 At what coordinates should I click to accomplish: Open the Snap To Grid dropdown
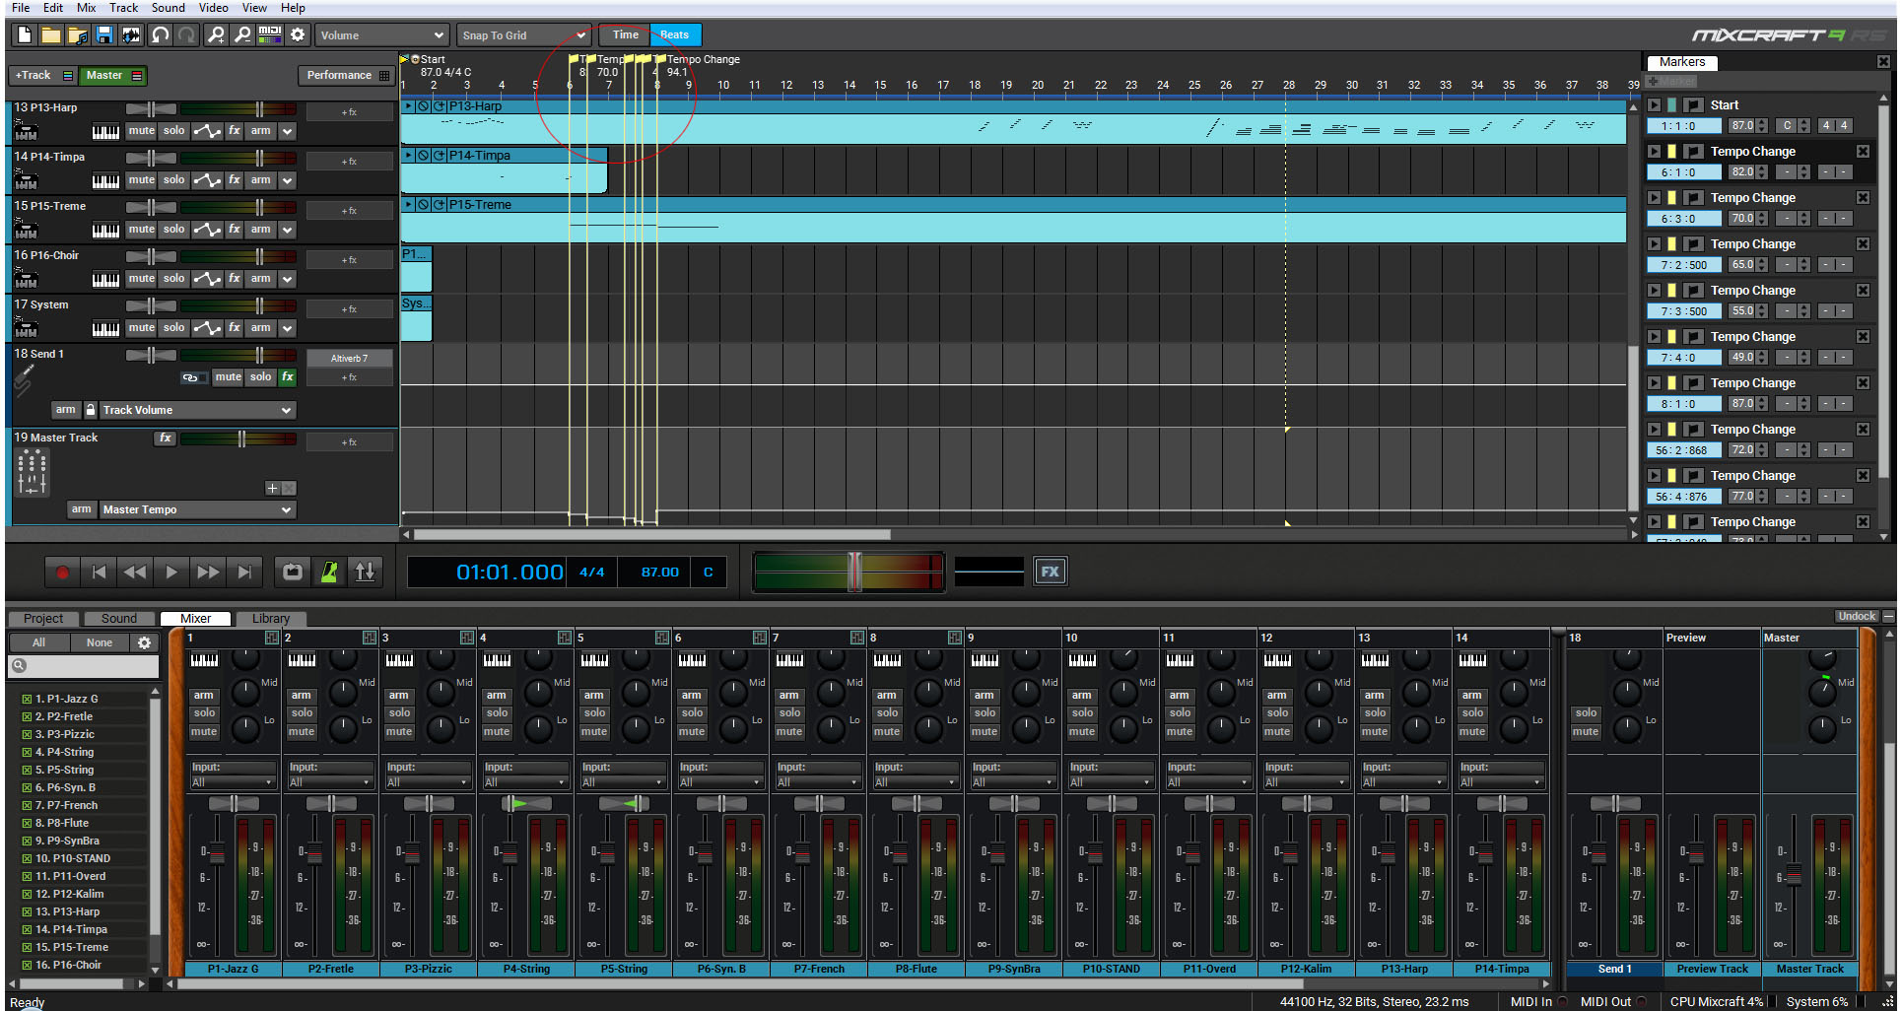coord(523,35)
